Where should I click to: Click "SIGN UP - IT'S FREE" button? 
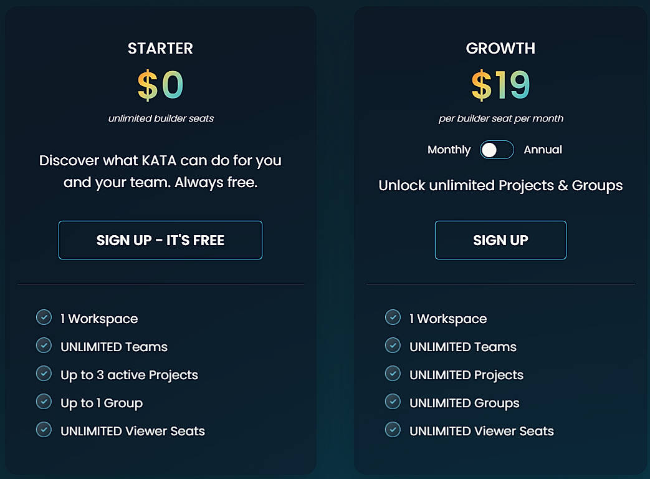tap(160, 239)
